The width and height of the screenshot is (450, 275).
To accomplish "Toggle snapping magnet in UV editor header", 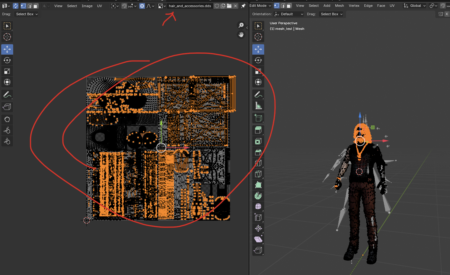I will click(x=124, y=6).
